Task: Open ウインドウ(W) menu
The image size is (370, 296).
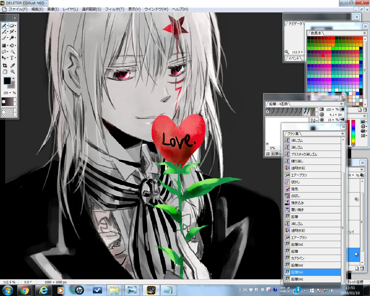Action: tap(156, 9)
